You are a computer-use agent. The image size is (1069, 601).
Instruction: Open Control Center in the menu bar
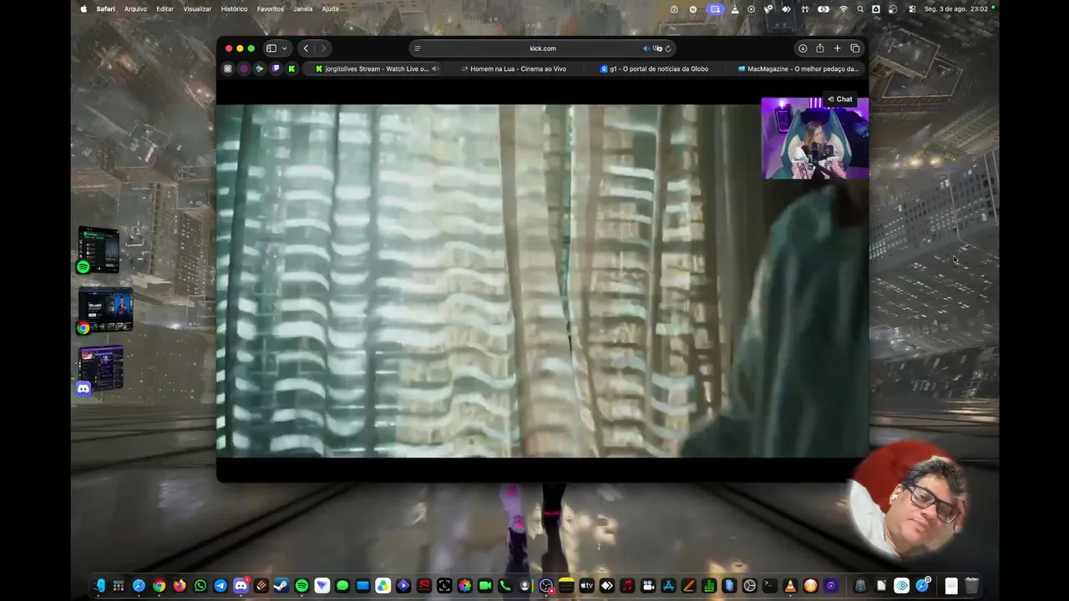coord(912,9)
